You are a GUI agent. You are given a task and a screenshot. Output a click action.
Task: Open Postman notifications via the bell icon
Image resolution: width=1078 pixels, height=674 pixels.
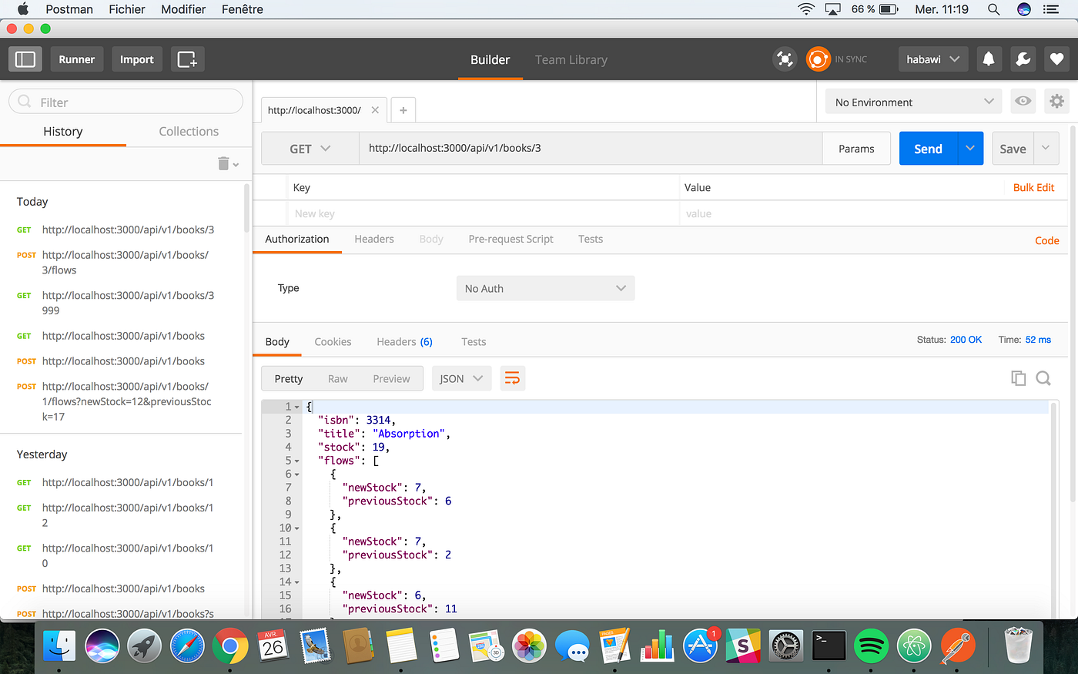(989, 59)
